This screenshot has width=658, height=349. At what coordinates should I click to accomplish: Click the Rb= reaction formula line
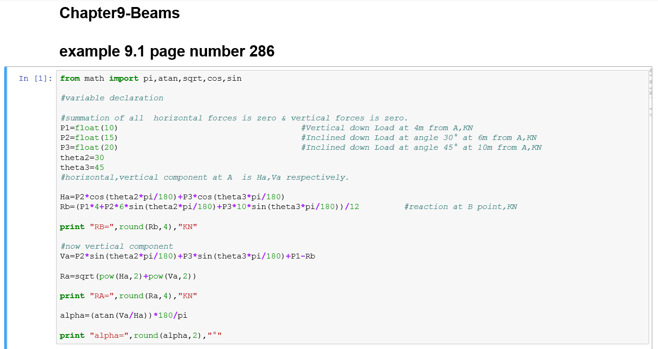[209, 207]
